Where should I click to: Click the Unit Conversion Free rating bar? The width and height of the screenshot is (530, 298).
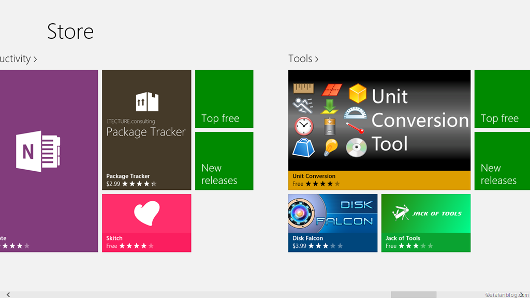click(379, 181)
